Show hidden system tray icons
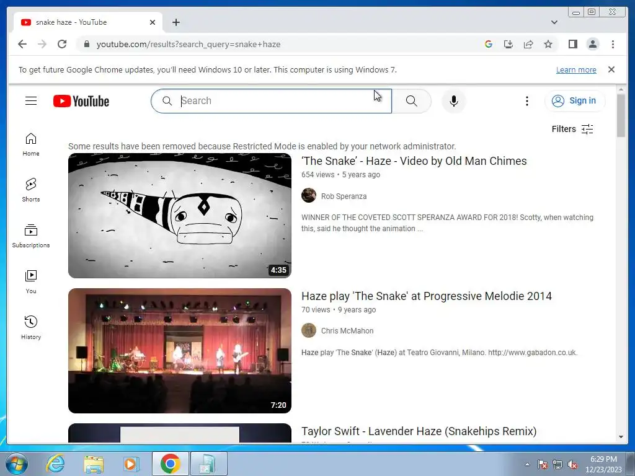Viewport: 635px width, 476px height. pos(527,464)
